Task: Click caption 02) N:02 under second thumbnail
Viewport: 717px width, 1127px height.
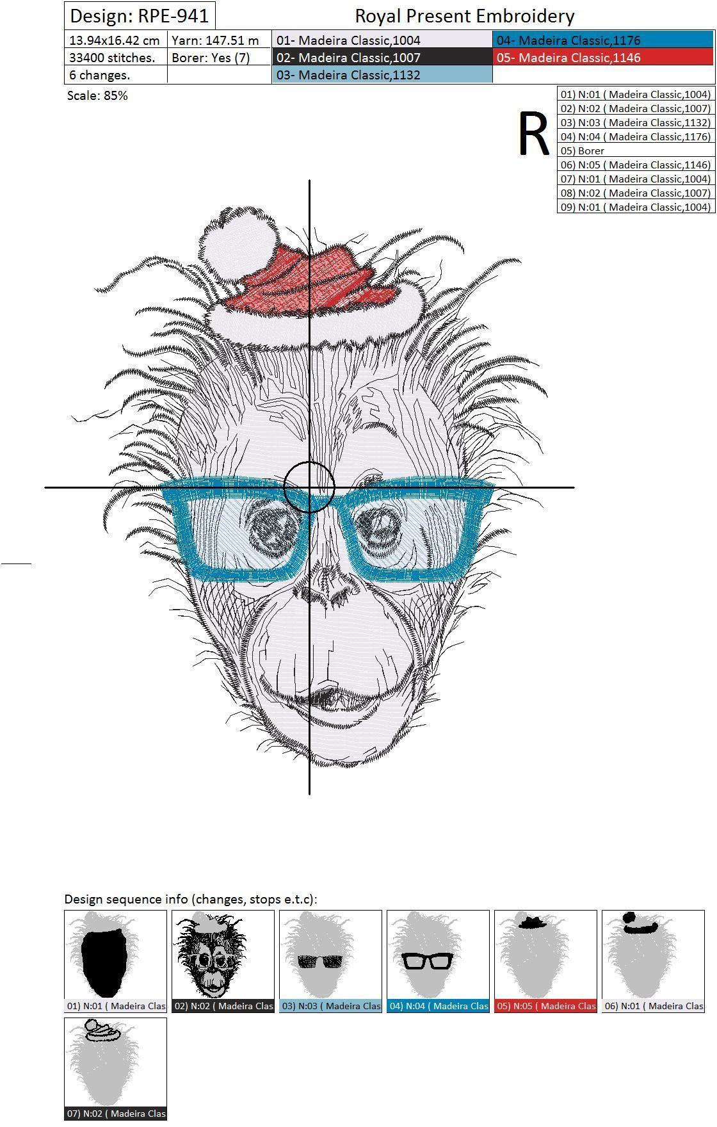Action: (223, 1006)
